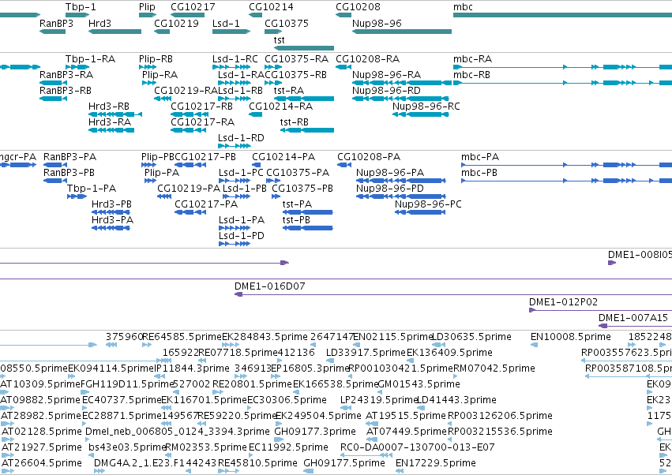Viewport: 672px width, 475px height.
Task: Select transcript CG10219-RA
Action: 186,91
